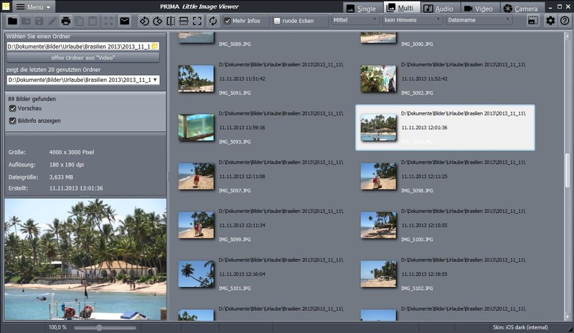Open the Video tab

479,9
